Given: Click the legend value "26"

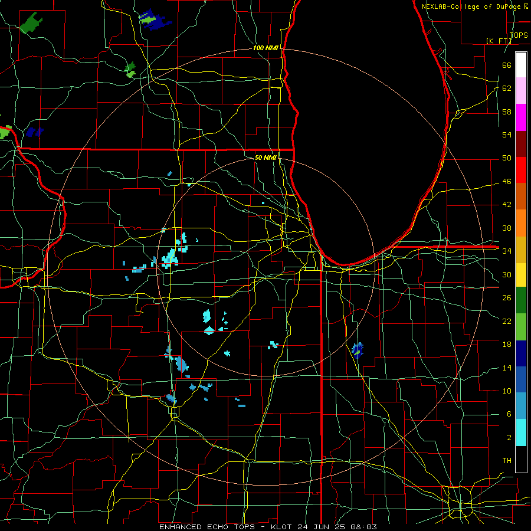Looking at the screenshot, I should click(x=507, y=298).
